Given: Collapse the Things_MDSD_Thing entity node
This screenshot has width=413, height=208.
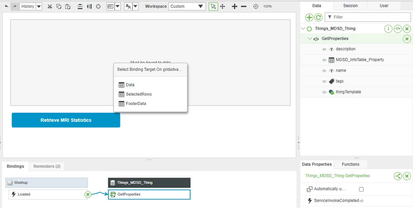Looking at the screenshot, I should 303,28.
